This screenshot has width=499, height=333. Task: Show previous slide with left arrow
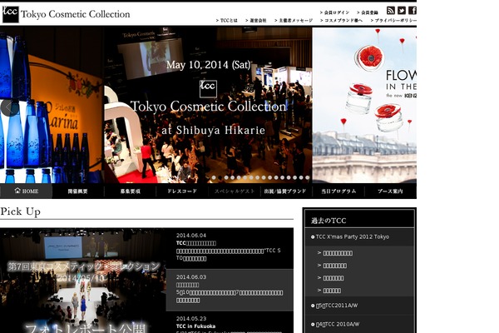tap(9, 107)
